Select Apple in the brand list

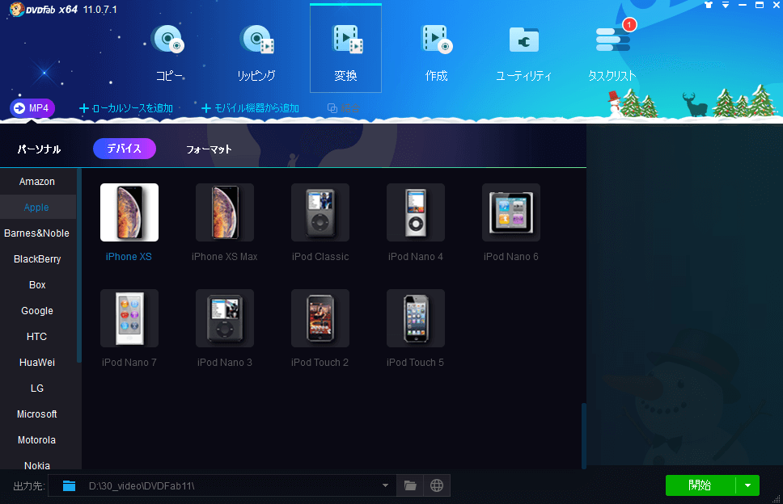tap(37, 208)
